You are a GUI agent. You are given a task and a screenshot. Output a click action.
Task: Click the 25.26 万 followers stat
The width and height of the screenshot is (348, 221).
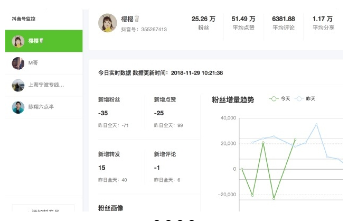[203, 23]
